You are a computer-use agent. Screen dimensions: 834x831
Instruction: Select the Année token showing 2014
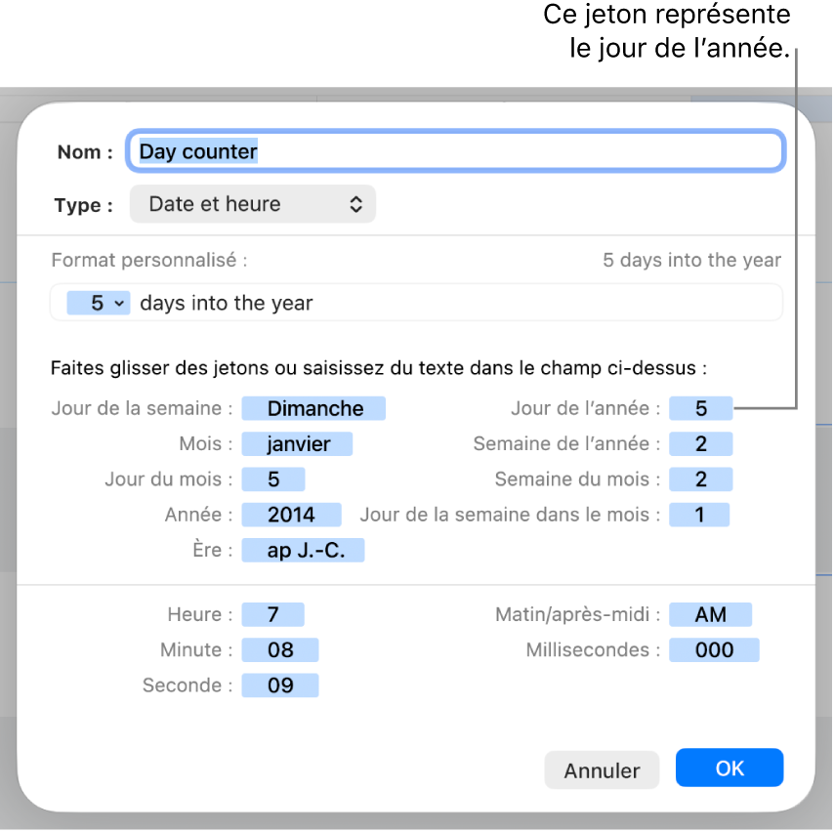[x=291, y=515]
